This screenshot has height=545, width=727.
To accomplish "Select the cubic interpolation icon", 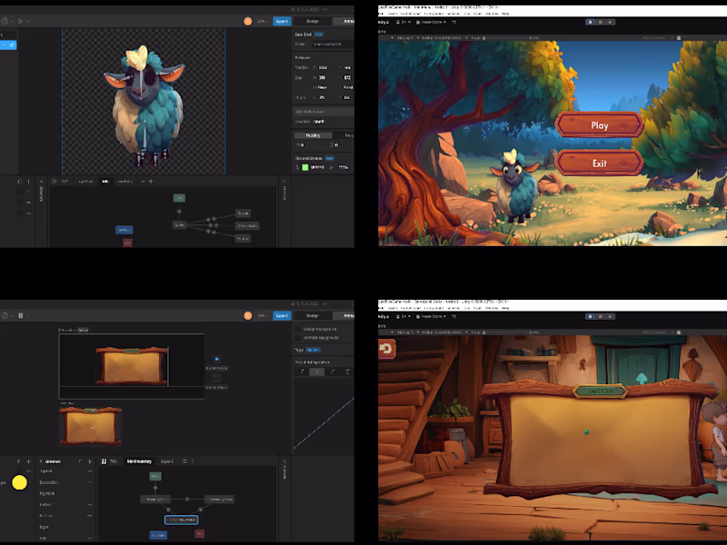I will 333,372.
